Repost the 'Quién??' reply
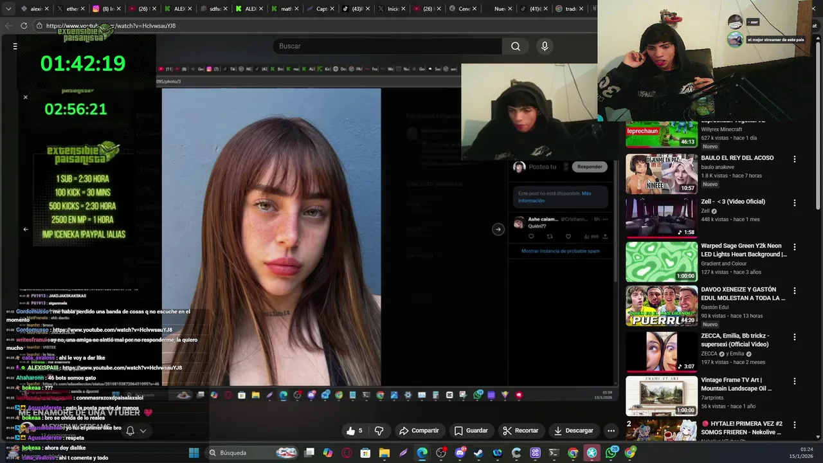 pos(550,237)
